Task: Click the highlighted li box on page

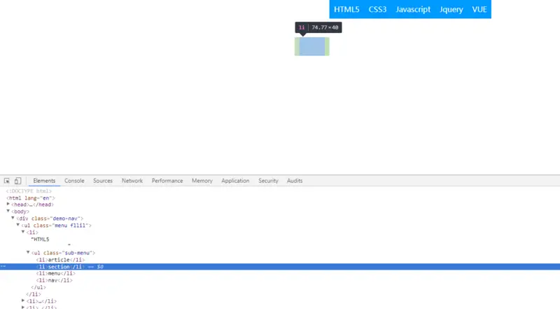Action: pyautogui.click(x=311, y=46)
